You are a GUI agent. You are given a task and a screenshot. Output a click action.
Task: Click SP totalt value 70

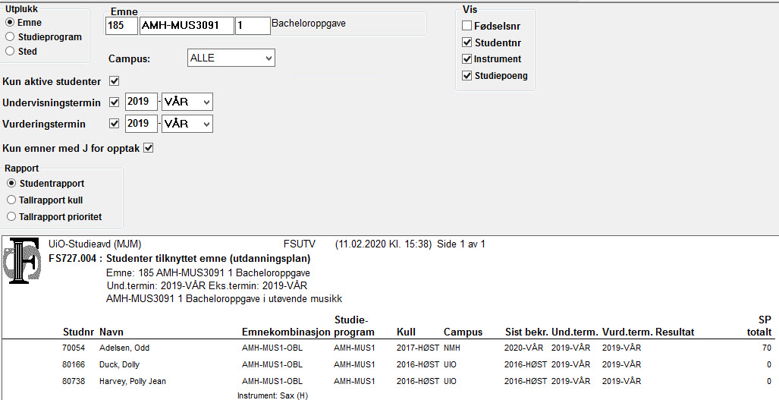pyautogui.click(x=767, y=348)
